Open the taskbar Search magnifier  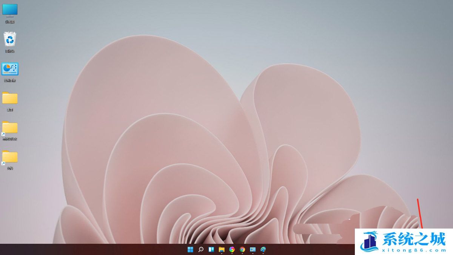[201, 249]
